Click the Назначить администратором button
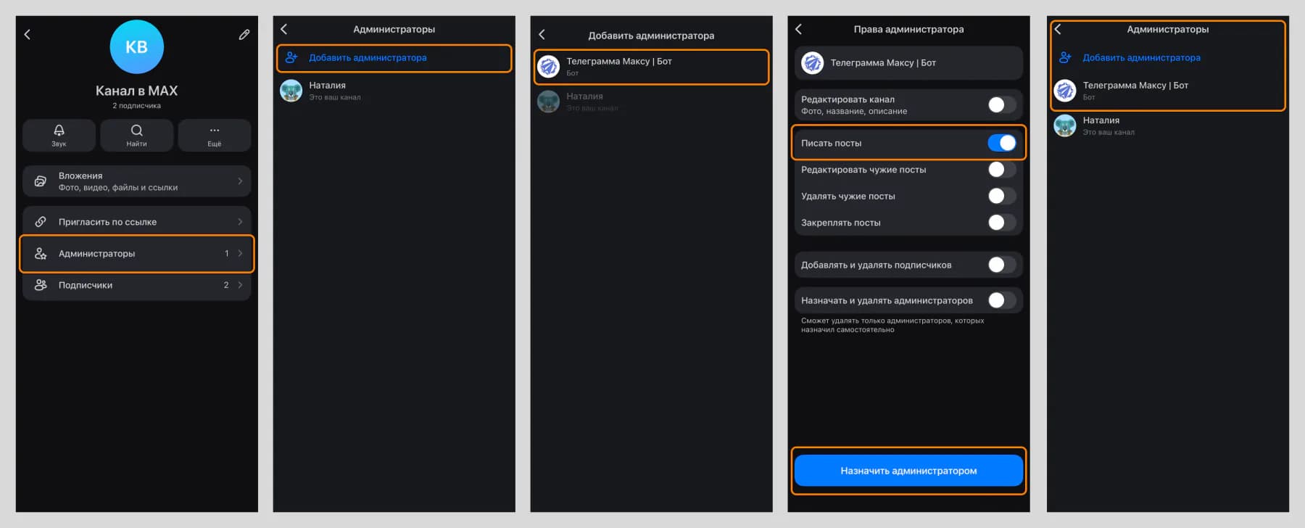 pyautogui.click(x=908, y=471)
